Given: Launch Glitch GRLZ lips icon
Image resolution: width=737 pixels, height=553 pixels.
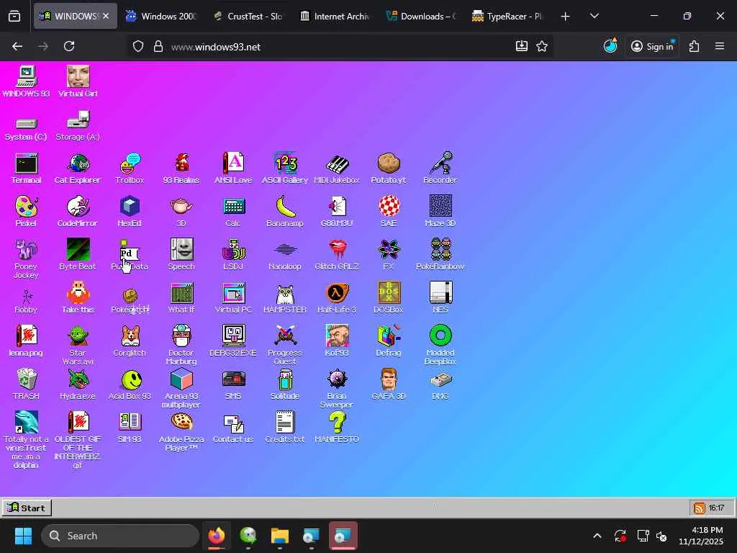Looking at the screenshot, I should (x=337, y=254).
